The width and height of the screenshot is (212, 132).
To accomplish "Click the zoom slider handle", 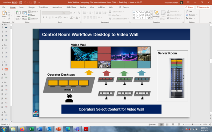I will (x=193, y=125).
